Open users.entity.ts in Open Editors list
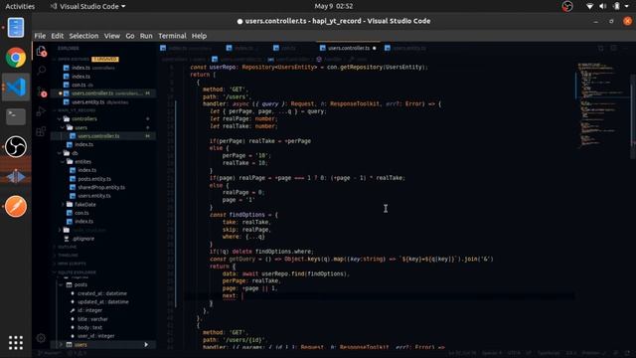 [103, 102]
